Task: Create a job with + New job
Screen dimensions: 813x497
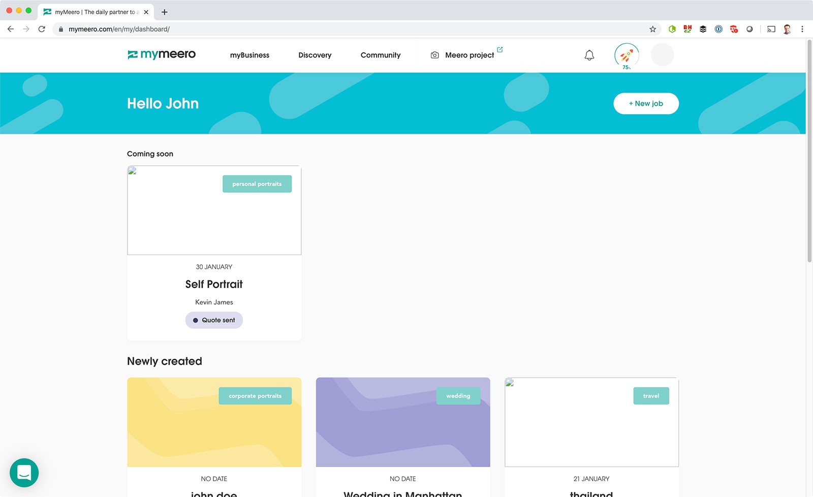Action: 646,103
